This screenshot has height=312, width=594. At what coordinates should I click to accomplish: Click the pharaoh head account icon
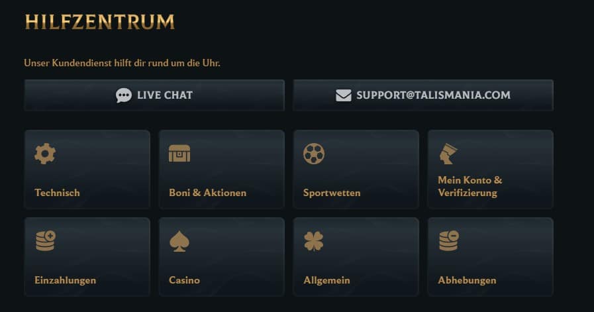coord(448,154)
